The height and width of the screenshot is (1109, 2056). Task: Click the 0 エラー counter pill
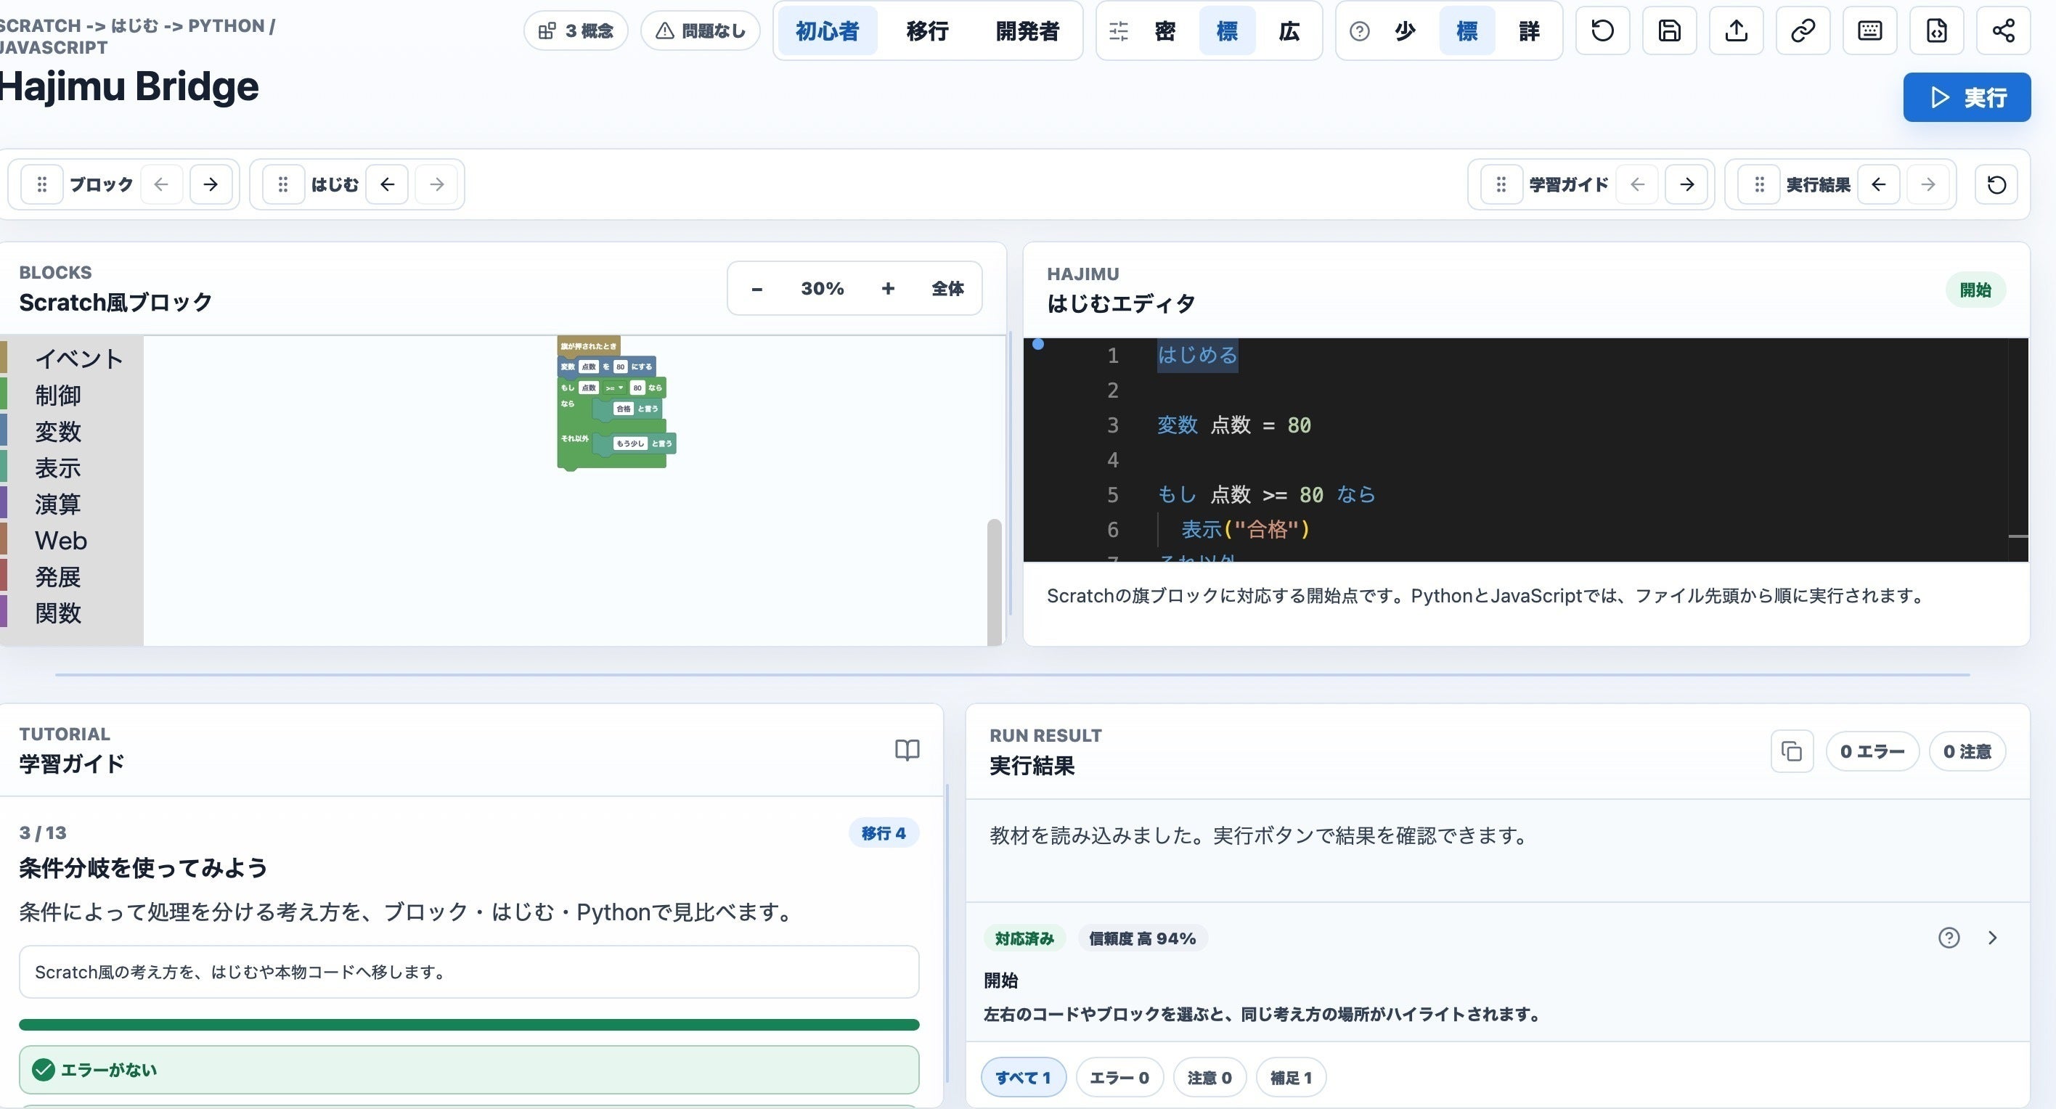1872,752
